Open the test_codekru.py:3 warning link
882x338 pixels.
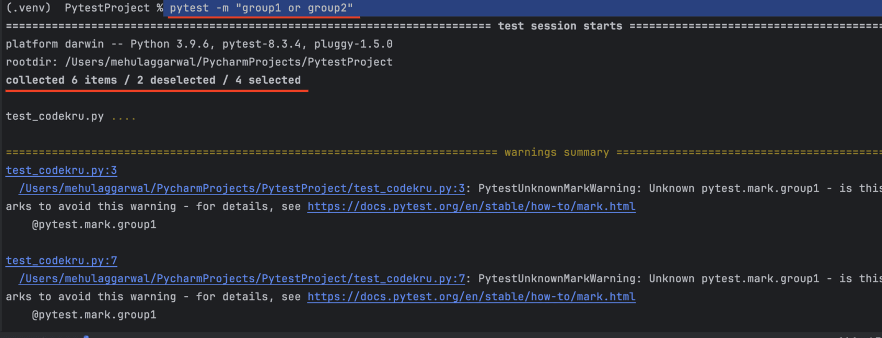[x=61, y=170]
